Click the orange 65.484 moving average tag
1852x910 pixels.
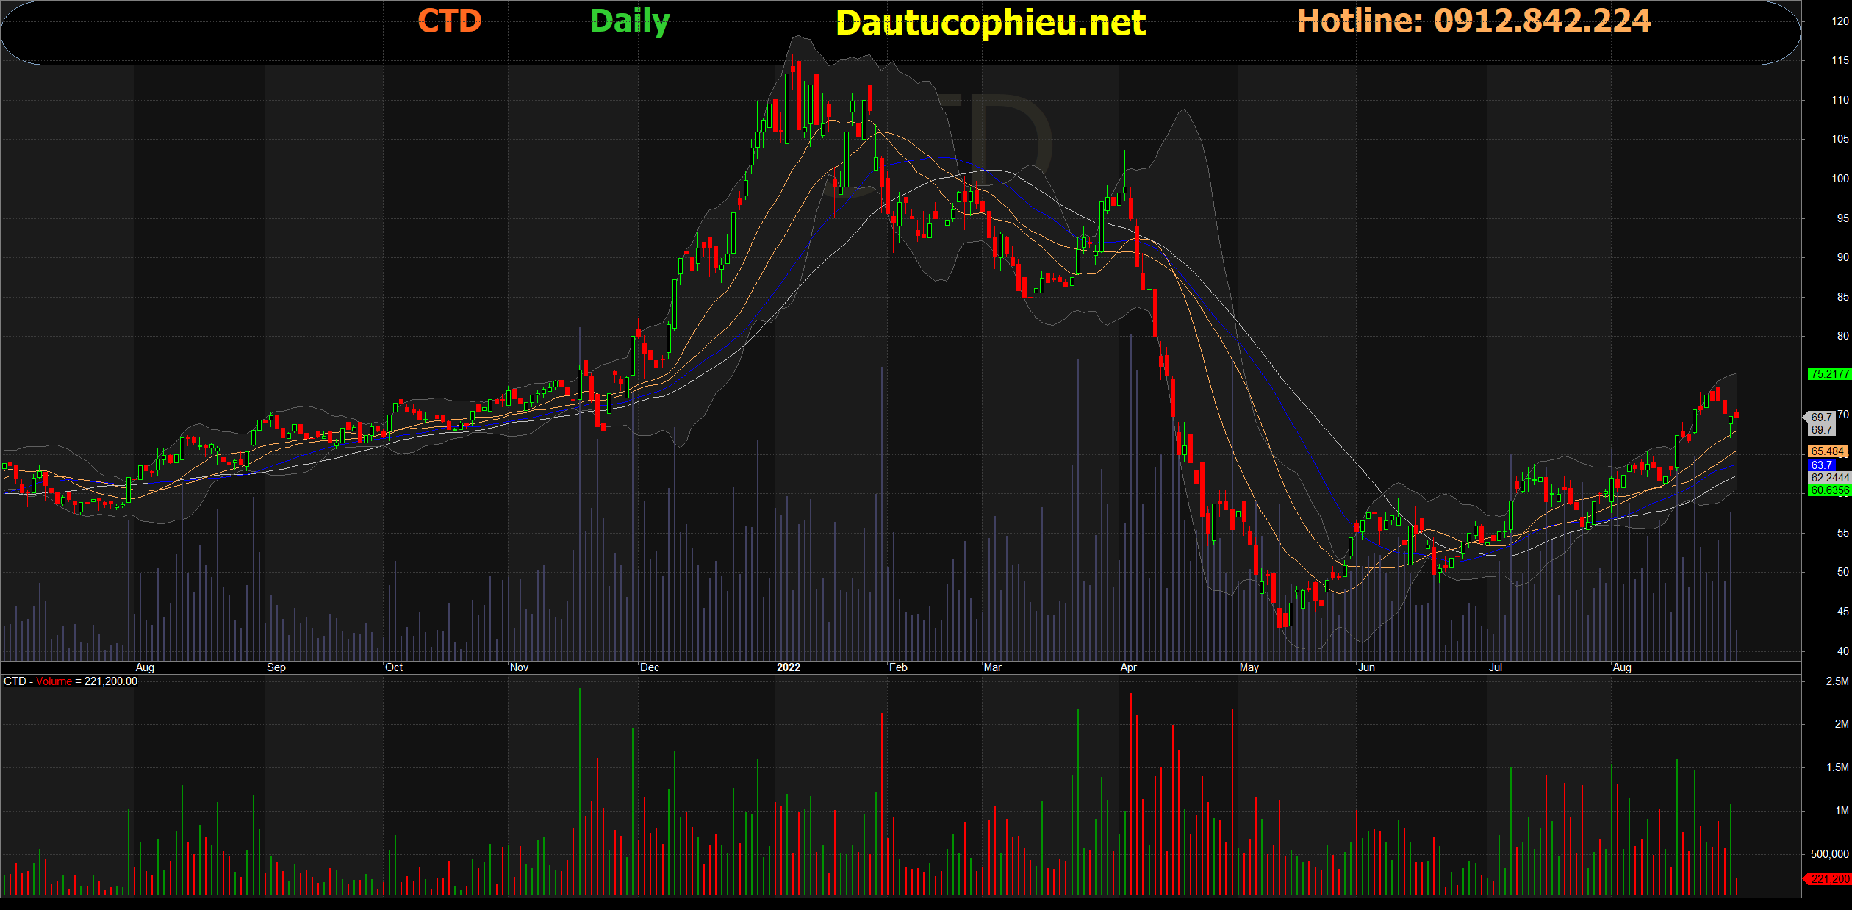1827,451
